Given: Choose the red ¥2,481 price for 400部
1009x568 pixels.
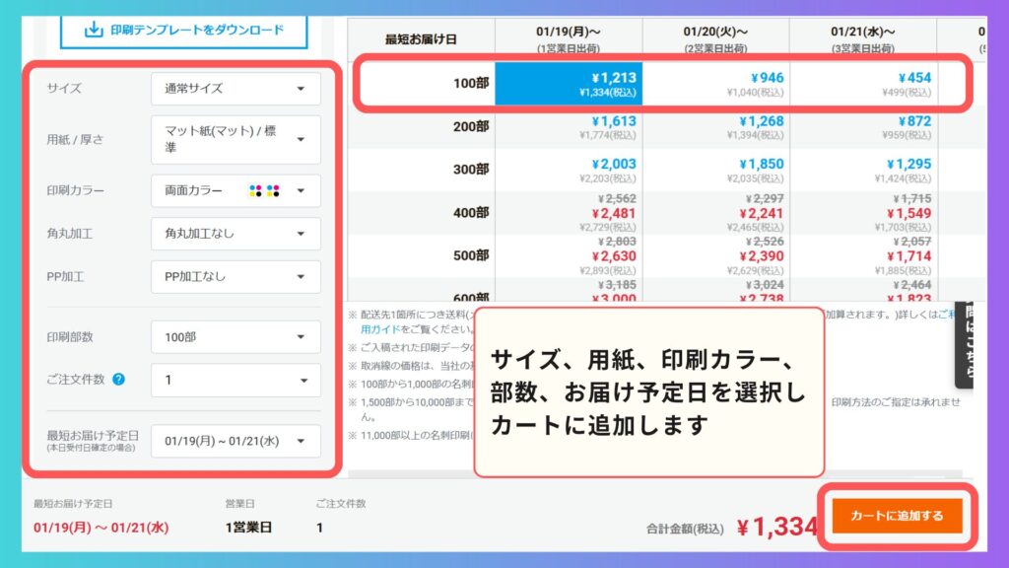Looking at the screenshot, I should 569,212.
